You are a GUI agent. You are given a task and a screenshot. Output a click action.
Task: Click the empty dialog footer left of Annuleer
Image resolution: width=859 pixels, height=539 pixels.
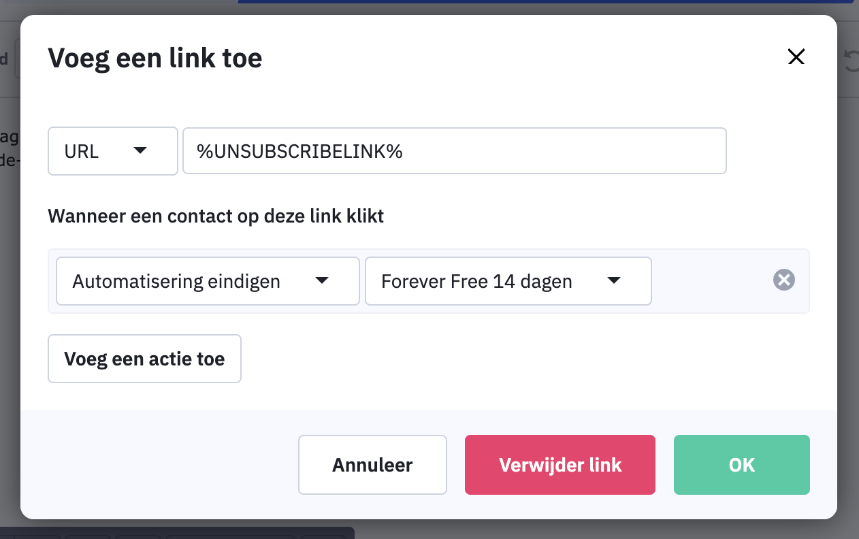[x=157, y=465]
